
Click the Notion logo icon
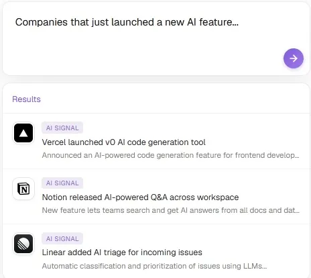click(x=23, y=189)
